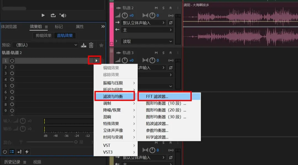Arm 轨道 2 for recording
The height and width of the screenshot is (165, 298).
tap(171, 8)
